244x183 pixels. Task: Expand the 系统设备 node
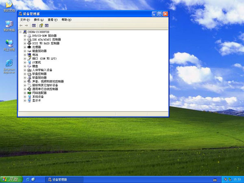[x=25, y=97]
